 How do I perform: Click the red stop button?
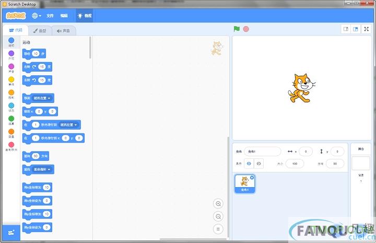pyautogui.click(x=246, y=29)
